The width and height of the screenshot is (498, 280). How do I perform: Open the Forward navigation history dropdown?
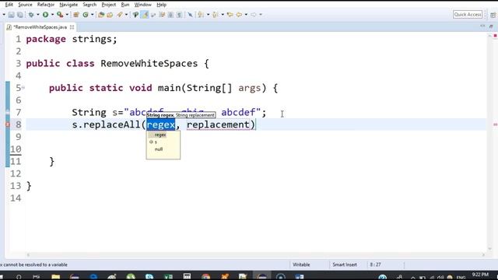coord(261,15)
